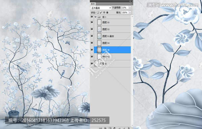Select the thumbnail of layer 图层 54
Screen dimensions: 202x129
[x=99, y=43]
